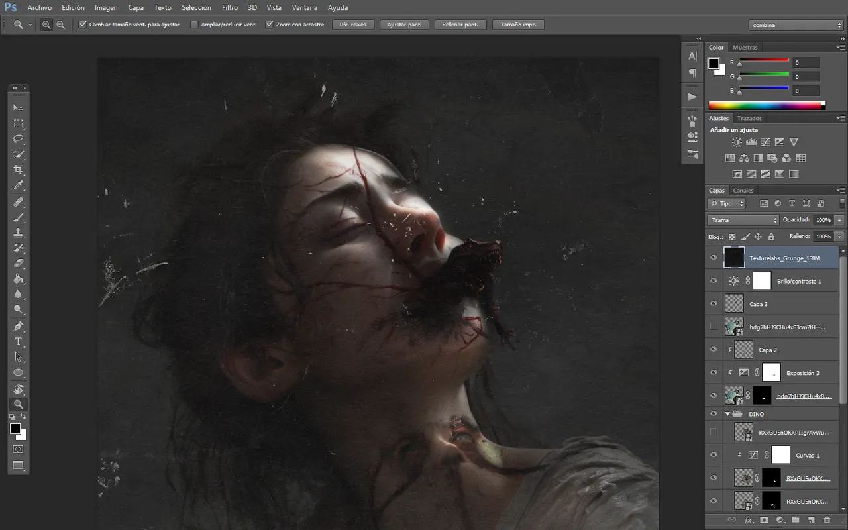848x530 pixels.
Task: Select the Blur tool
Action: [19, 295]
